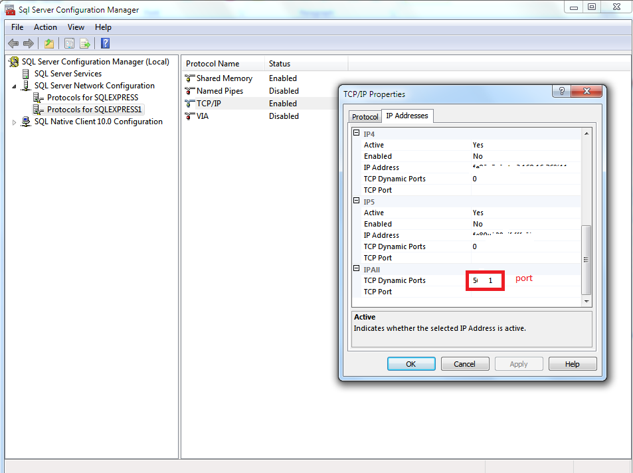
Task: Click the IPAll TCP Dynamic Ports field
Action: pos(485,280)
